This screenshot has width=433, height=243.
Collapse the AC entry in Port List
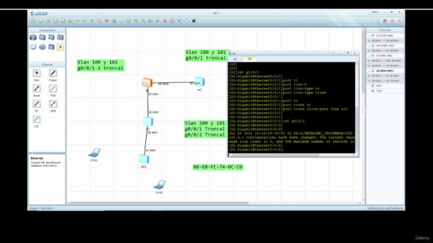(x=369, y=36)
